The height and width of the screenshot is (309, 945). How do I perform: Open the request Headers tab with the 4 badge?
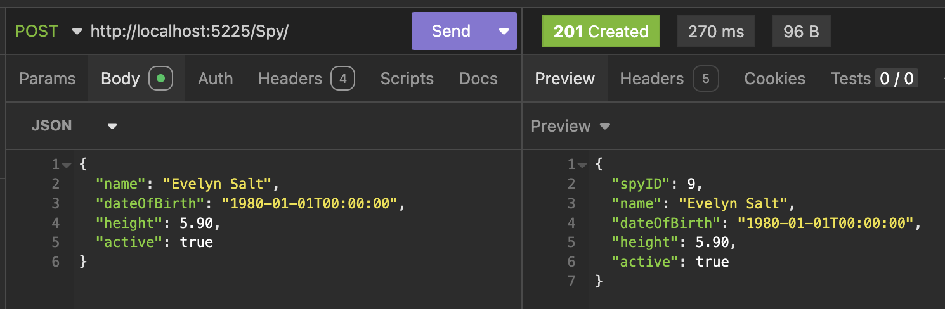306,79
